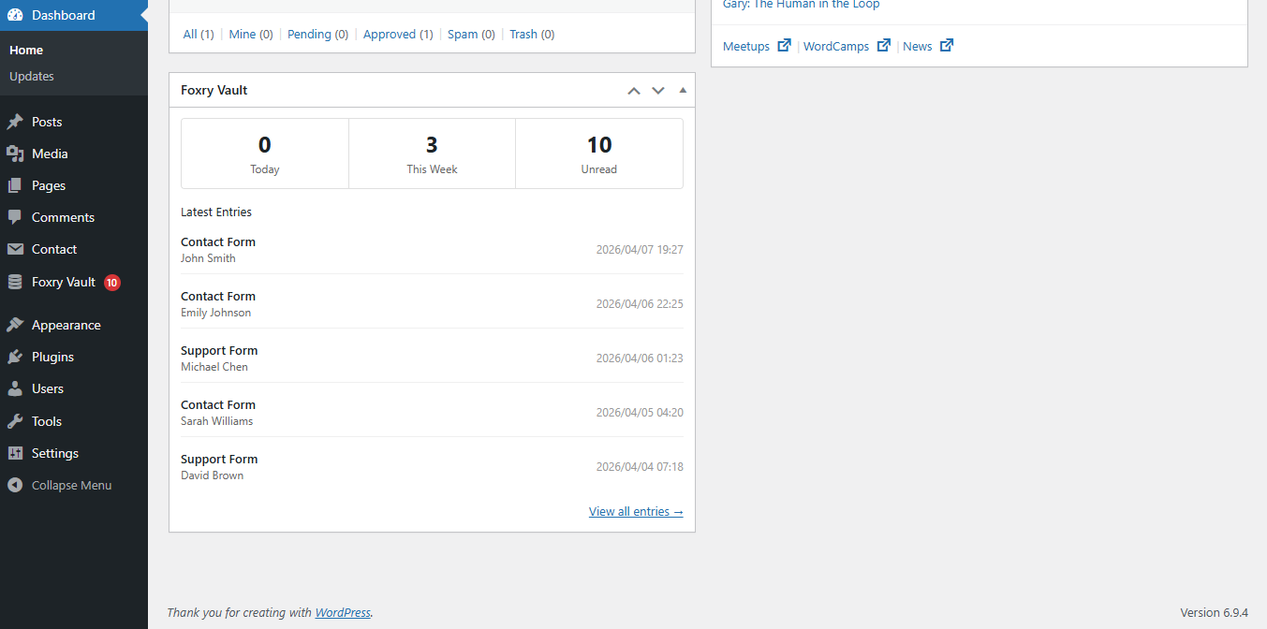This screenshot has width=1267, height=629.
Task: Open the Comments bubble icon
Action: click(x=15, y=216)
